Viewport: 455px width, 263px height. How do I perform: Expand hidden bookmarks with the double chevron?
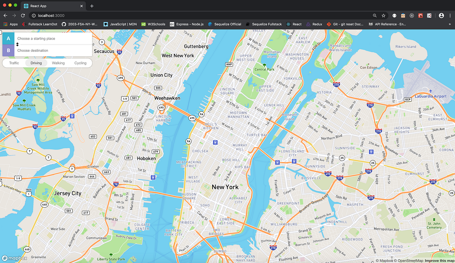(x=450, y=24)
